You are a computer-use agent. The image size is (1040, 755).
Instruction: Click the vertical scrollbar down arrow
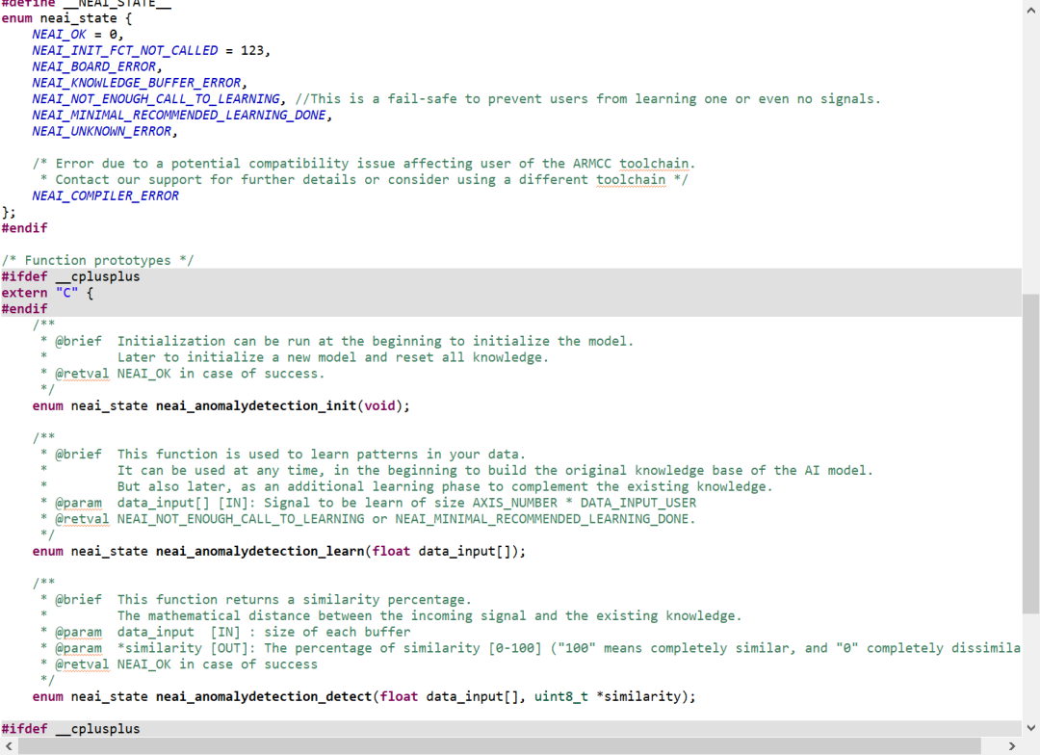(x=1030, y=729)
